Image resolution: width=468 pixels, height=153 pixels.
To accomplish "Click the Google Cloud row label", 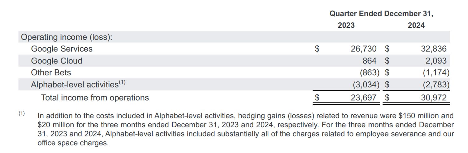I will (56, 61).
